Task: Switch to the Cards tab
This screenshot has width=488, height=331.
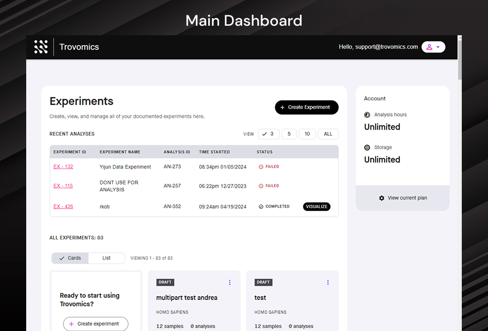Action: click(70, 258)
